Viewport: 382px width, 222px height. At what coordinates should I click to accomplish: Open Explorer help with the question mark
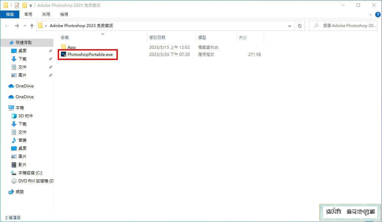click(x=378, y=15)
